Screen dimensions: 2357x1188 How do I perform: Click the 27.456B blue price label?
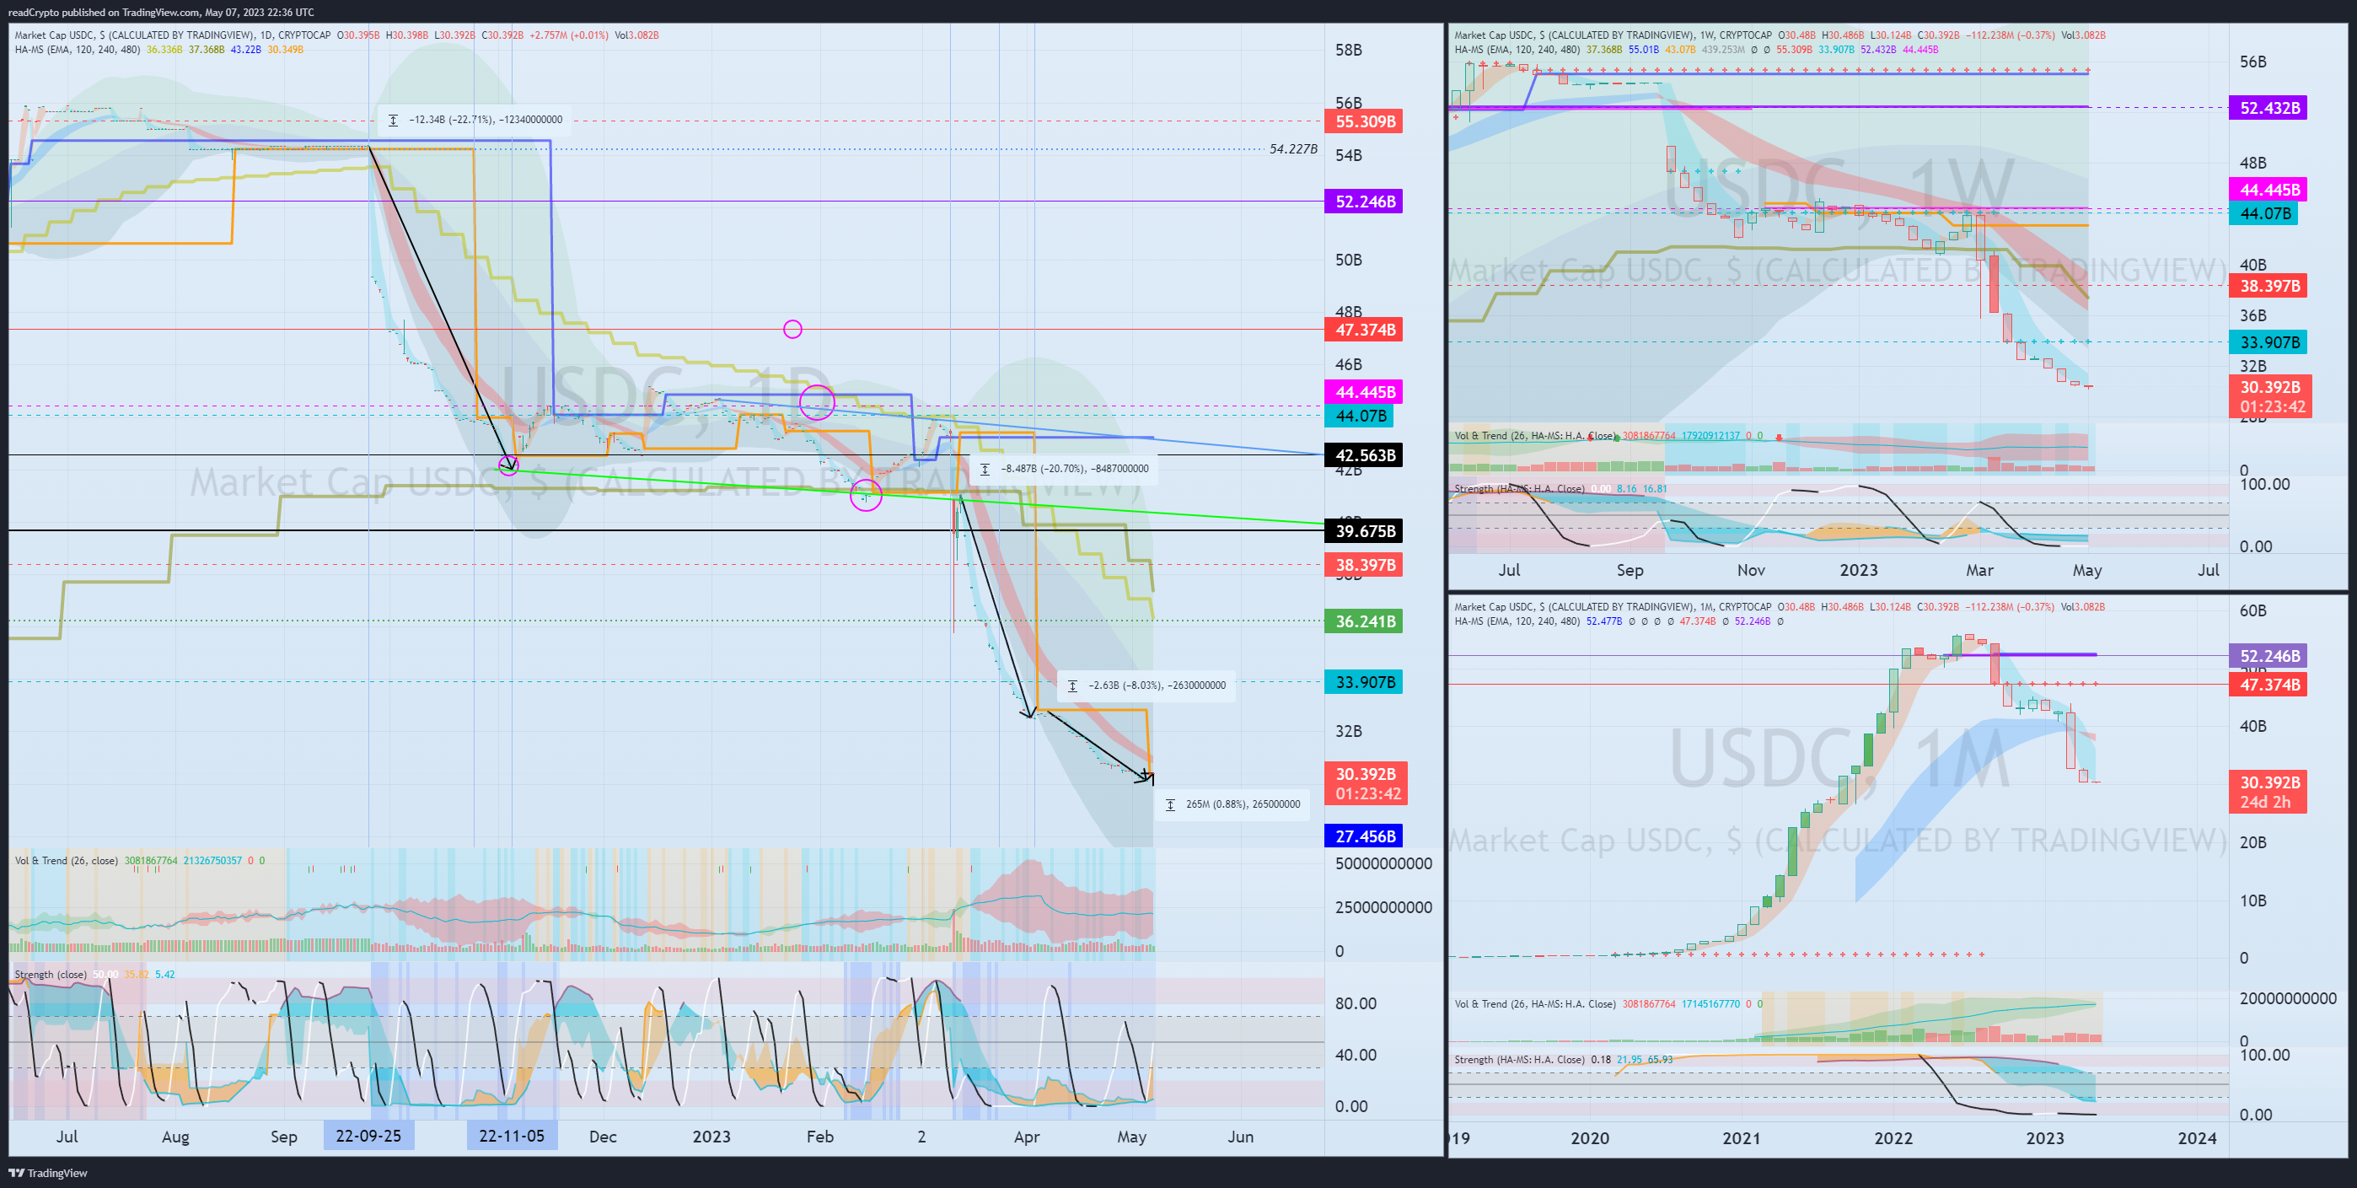pos(1363,836)
